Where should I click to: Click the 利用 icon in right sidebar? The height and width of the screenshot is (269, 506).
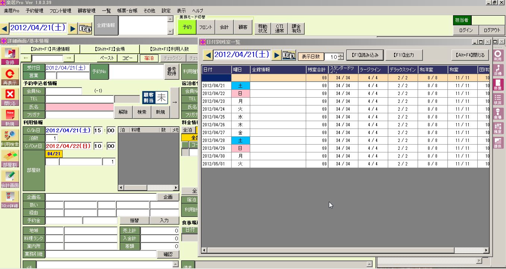coord(498,55)
